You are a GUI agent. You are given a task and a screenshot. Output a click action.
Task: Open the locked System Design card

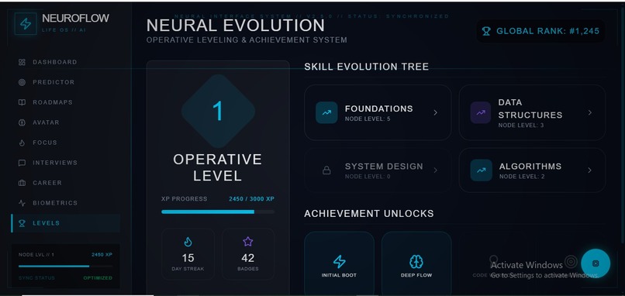pyautogui.click(x=378, y=170)
